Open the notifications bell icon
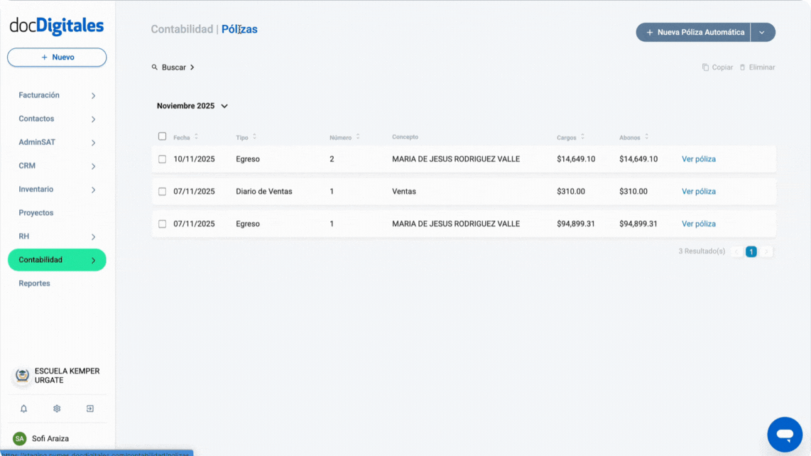 pyautogui.click(x=24, y=408)
